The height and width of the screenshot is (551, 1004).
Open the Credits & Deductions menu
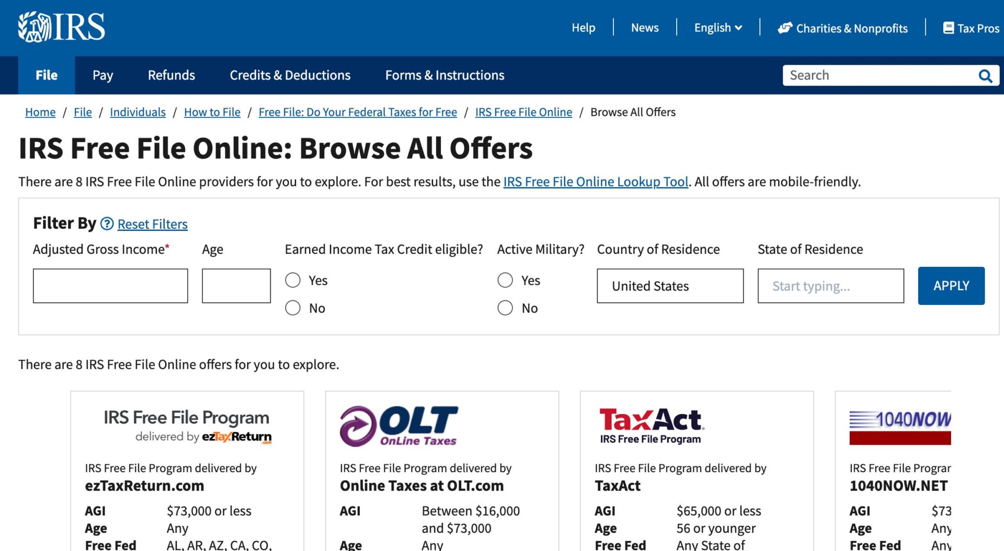coord(290,75)
